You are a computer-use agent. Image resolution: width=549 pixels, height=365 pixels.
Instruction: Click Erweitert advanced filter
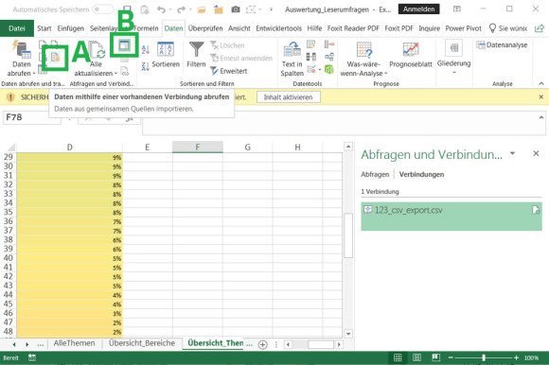[x=229, y=71]
